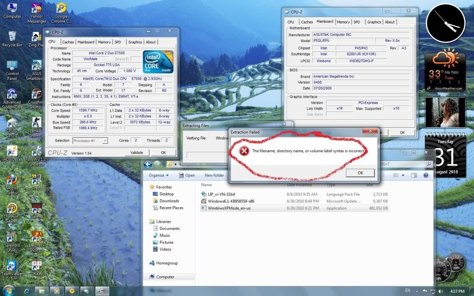Sort files by the Size column header
Screen dimensions: 474x296
[x=369, y=185]
